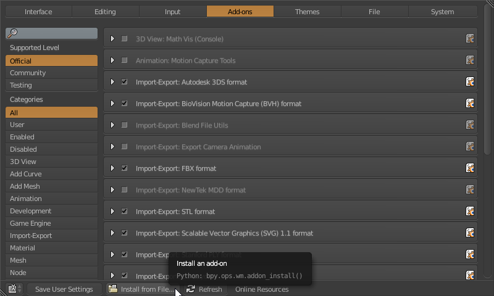Filter by Testing support level
The width and height of the screenshot is (494, 296).
coord(51,85)
